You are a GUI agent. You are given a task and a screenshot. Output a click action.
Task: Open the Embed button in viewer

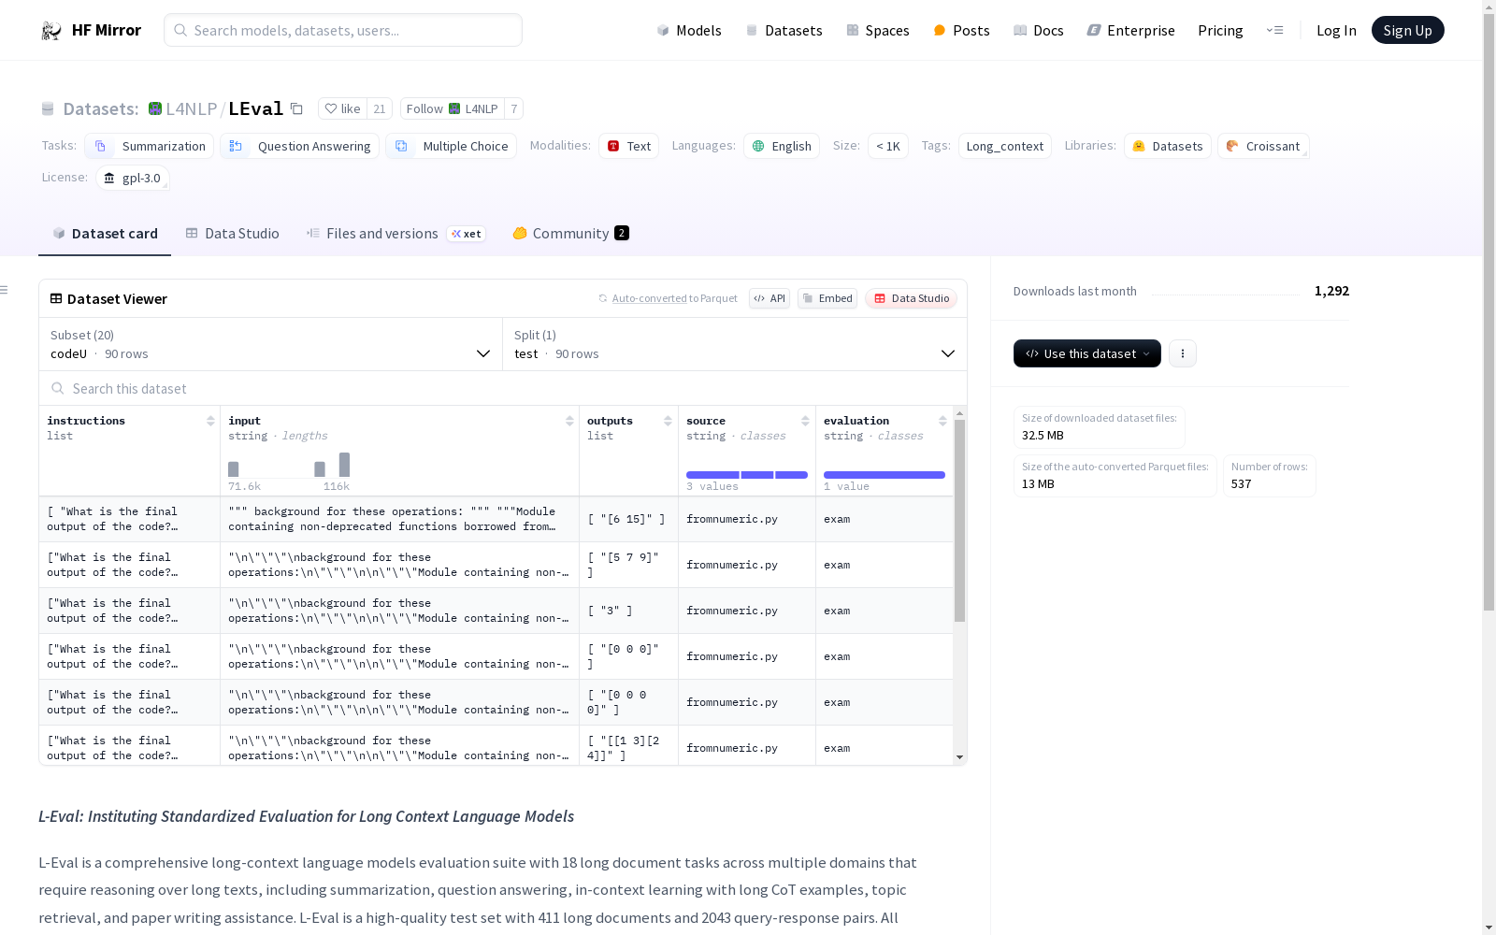pyautogui.click(x=827, y=298)
